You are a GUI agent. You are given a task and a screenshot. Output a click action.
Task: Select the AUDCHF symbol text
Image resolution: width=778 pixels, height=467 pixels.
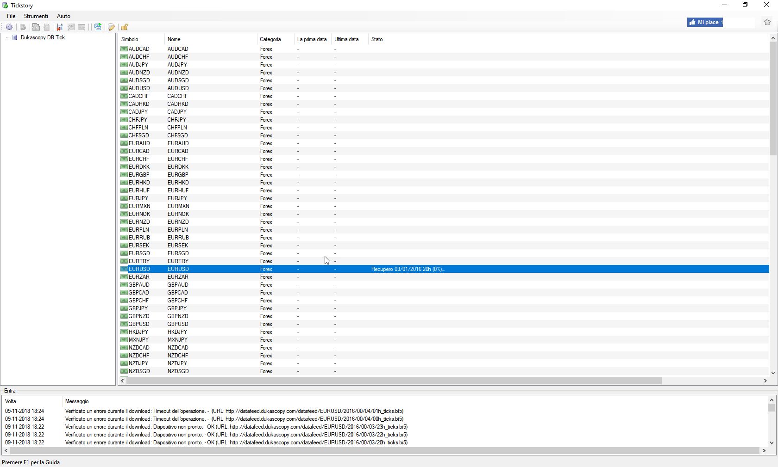139,57
